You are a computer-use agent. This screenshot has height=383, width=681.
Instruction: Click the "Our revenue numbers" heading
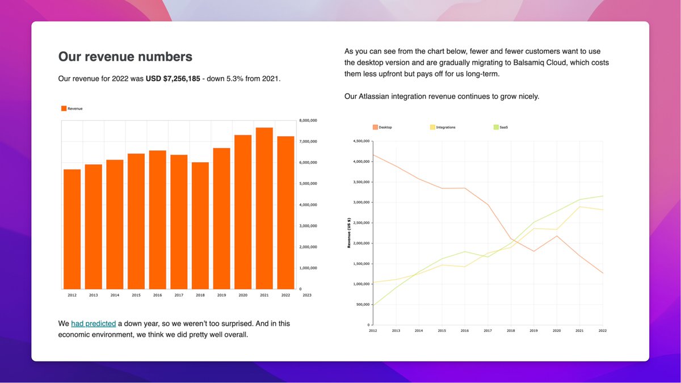[x=125, y=57]
